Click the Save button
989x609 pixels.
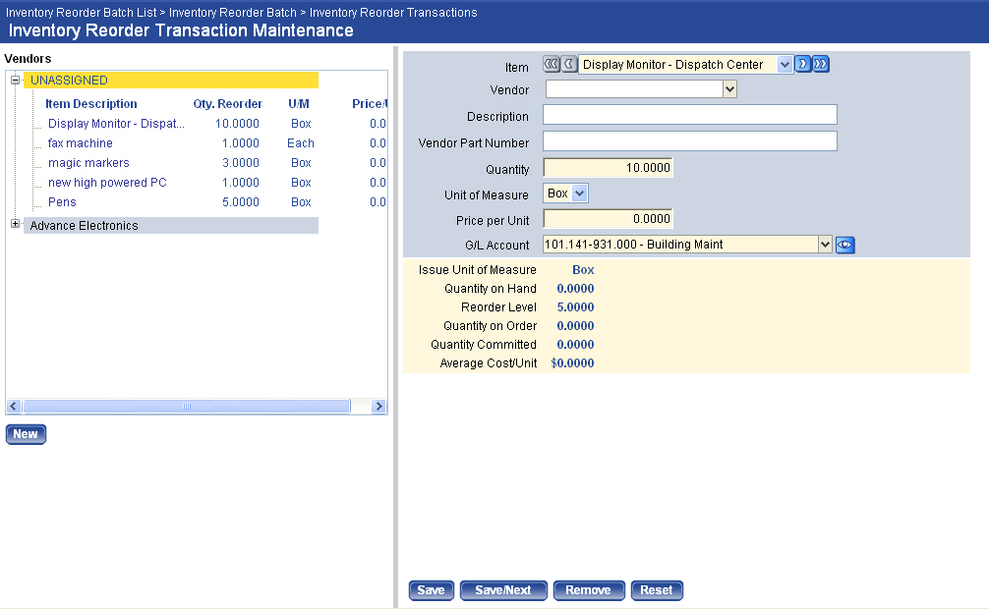[431, 590]
